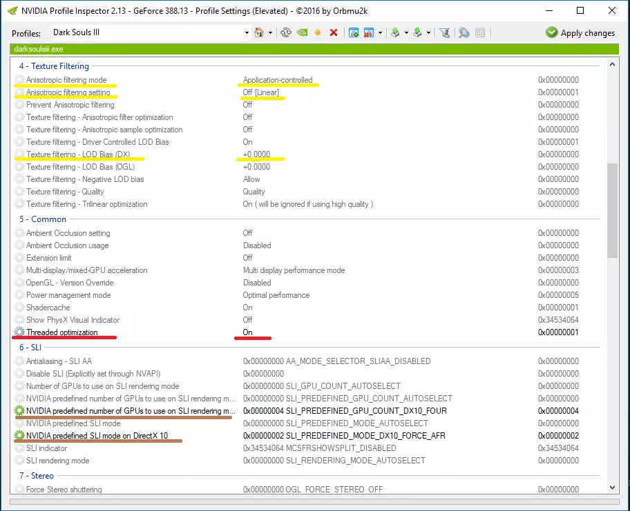Create a new profile with the sun icon
The image size is (630, 511).
318,32
